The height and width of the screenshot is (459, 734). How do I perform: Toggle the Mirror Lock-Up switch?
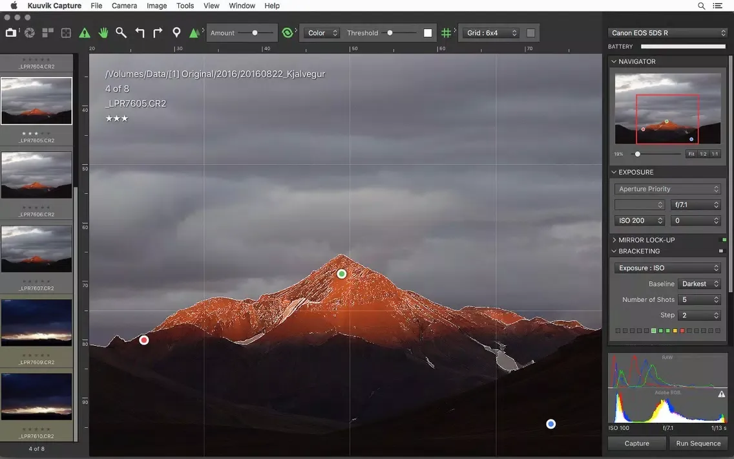[723, 240]
